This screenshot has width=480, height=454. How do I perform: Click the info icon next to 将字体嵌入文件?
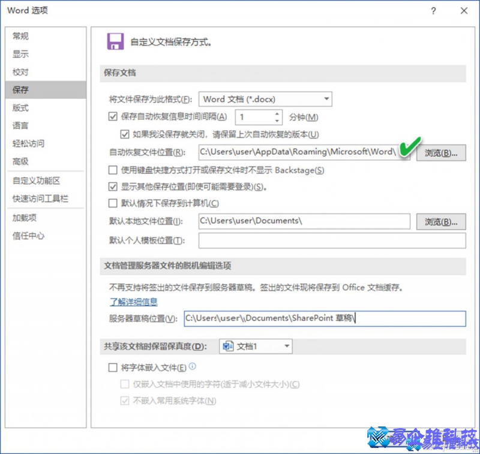tap(191, 367)
